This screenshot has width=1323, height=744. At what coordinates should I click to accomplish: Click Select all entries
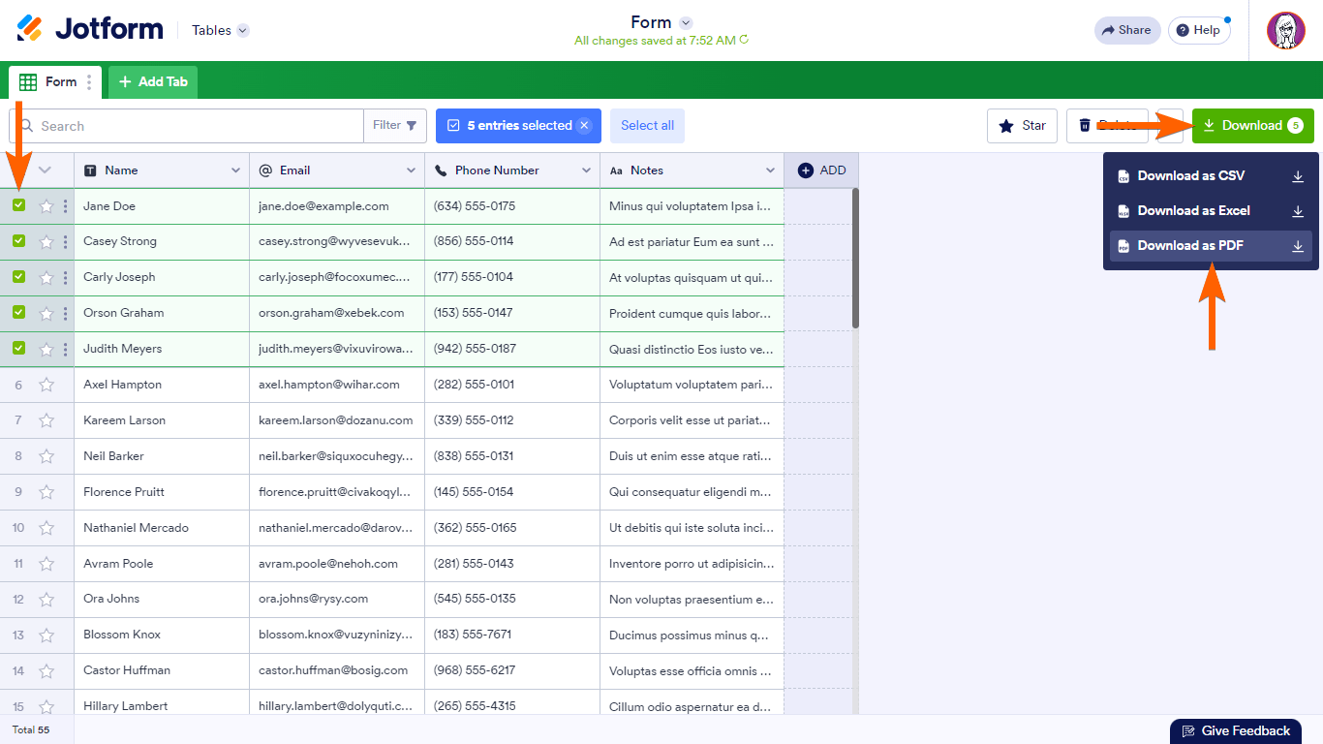coord(647,126)
